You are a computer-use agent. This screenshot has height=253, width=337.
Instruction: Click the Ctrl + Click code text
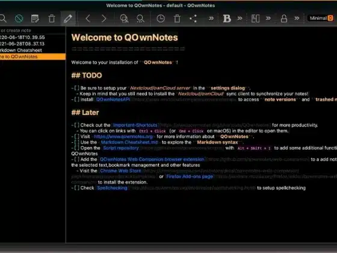tap(152, 131)
